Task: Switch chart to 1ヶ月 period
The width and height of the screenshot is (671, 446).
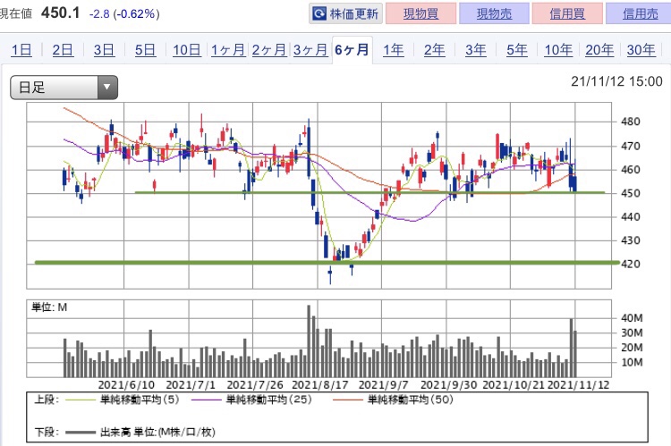Action: click(x=227, y=50)
